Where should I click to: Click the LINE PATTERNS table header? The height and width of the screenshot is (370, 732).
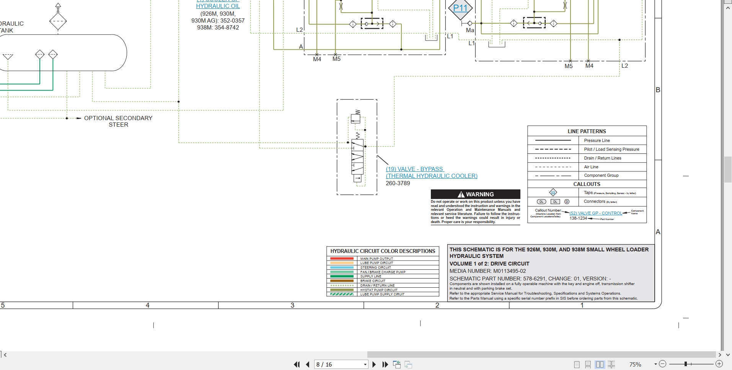click(x=587, y=131)
